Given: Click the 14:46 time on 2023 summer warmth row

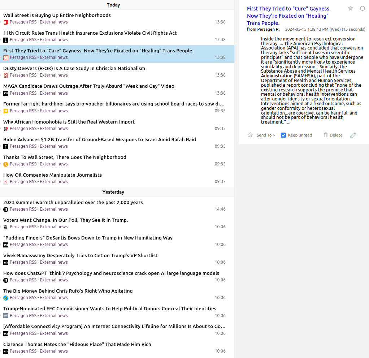Looking at the screenshot, I should point(220,209).
